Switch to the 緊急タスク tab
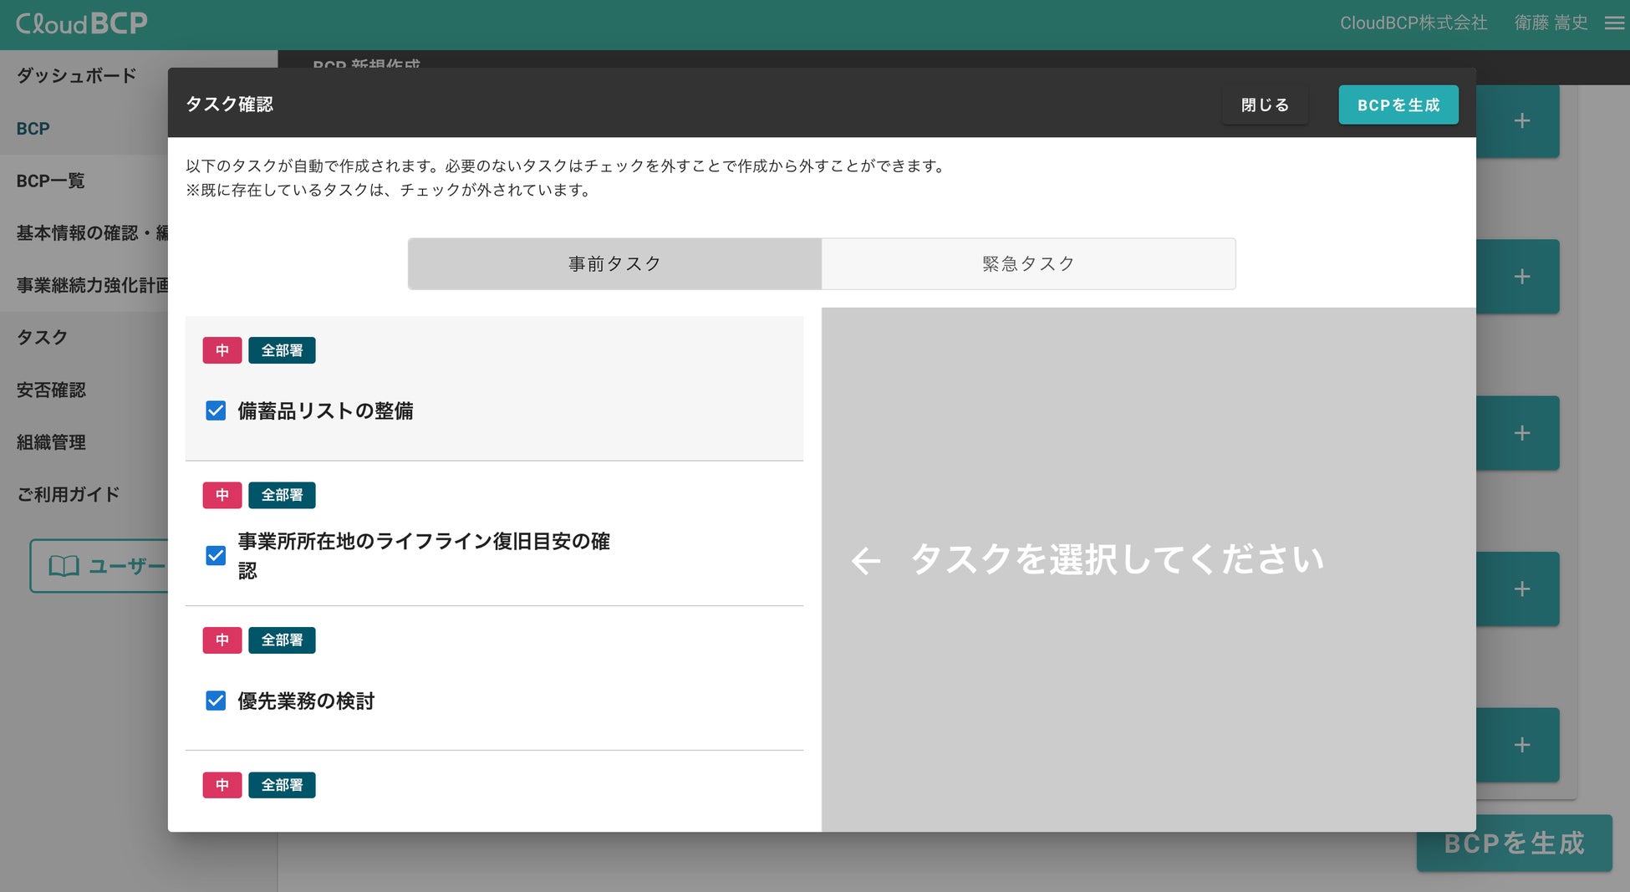The height and width of the screenshot is (892, 1630). tap(1028, 264)
